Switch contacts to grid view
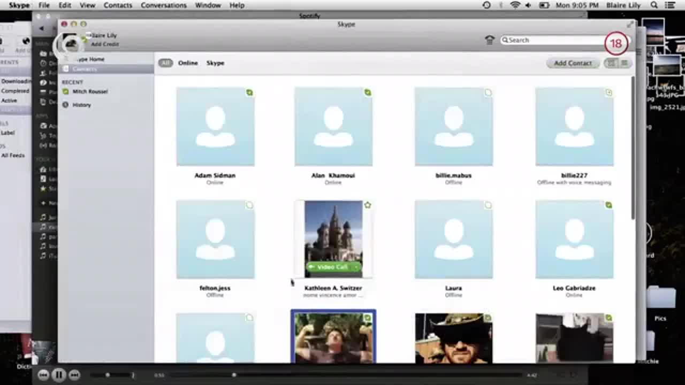Viewport: 685px width, 385px height. point(611,63)
